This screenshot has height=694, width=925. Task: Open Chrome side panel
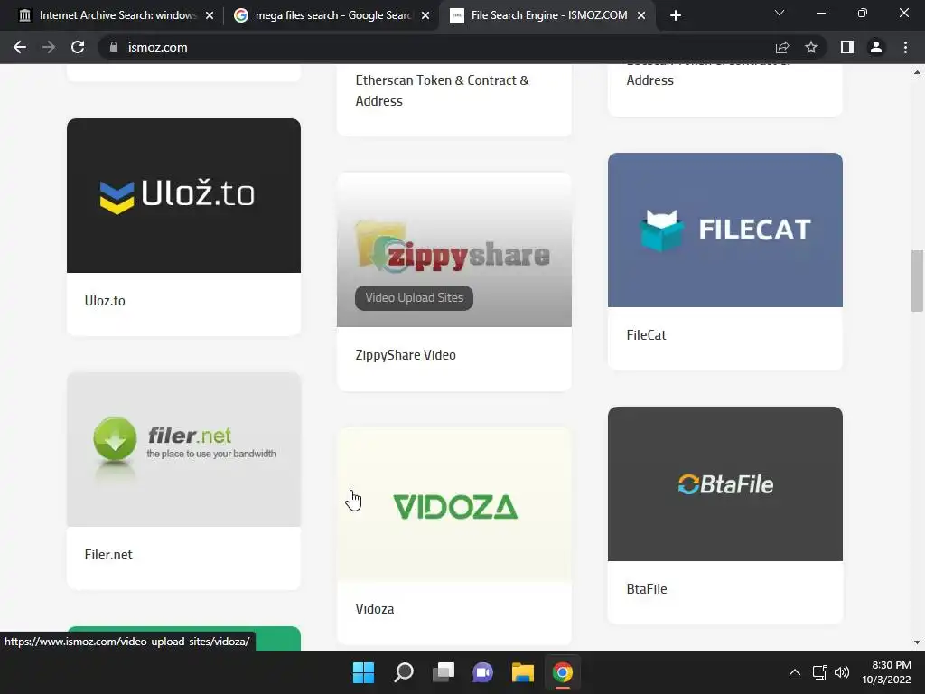point(847,47)
